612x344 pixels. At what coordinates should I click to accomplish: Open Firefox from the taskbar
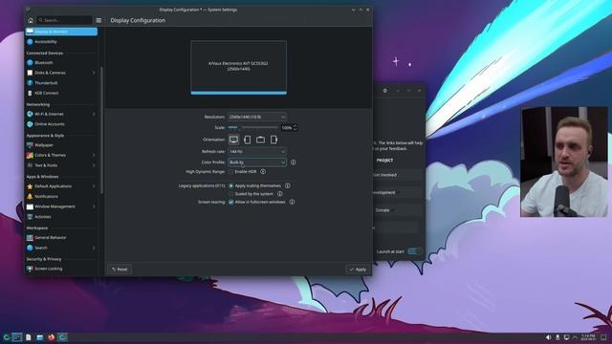[x=51, y=337]
